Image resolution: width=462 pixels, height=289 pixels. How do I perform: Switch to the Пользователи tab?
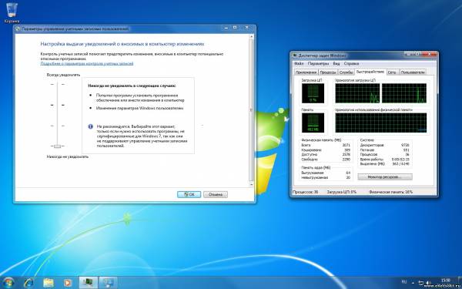click(x=413, y=72)
